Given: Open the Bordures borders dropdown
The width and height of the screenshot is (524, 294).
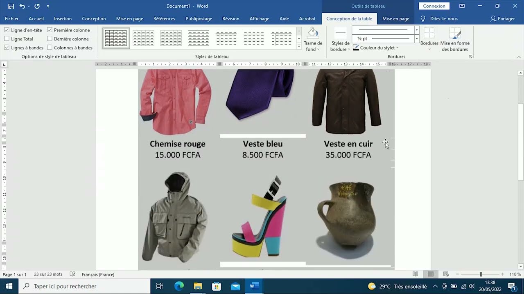Looking at the screenshot, I should point(429,39).
